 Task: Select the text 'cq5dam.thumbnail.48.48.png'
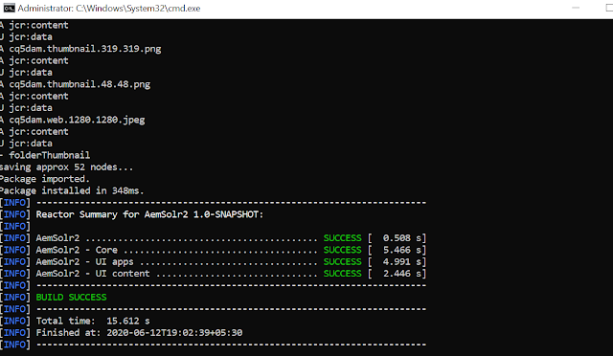79,84
